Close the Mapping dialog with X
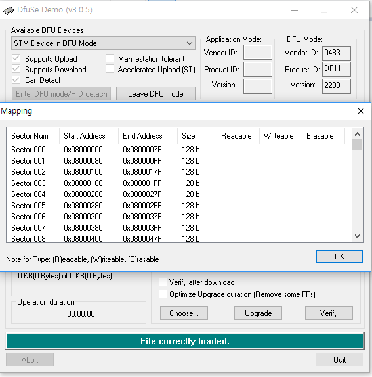The image size is (372, 377). point(360,111)
